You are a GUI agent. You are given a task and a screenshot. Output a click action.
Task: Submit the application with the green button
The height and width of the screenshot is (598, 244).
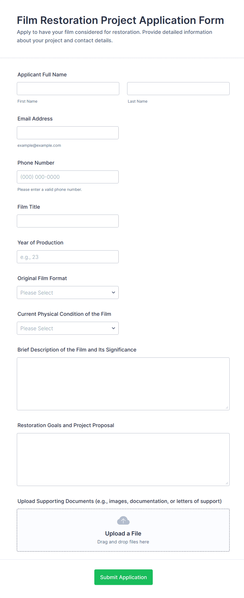pyautogui.click(x=123, y=577)
